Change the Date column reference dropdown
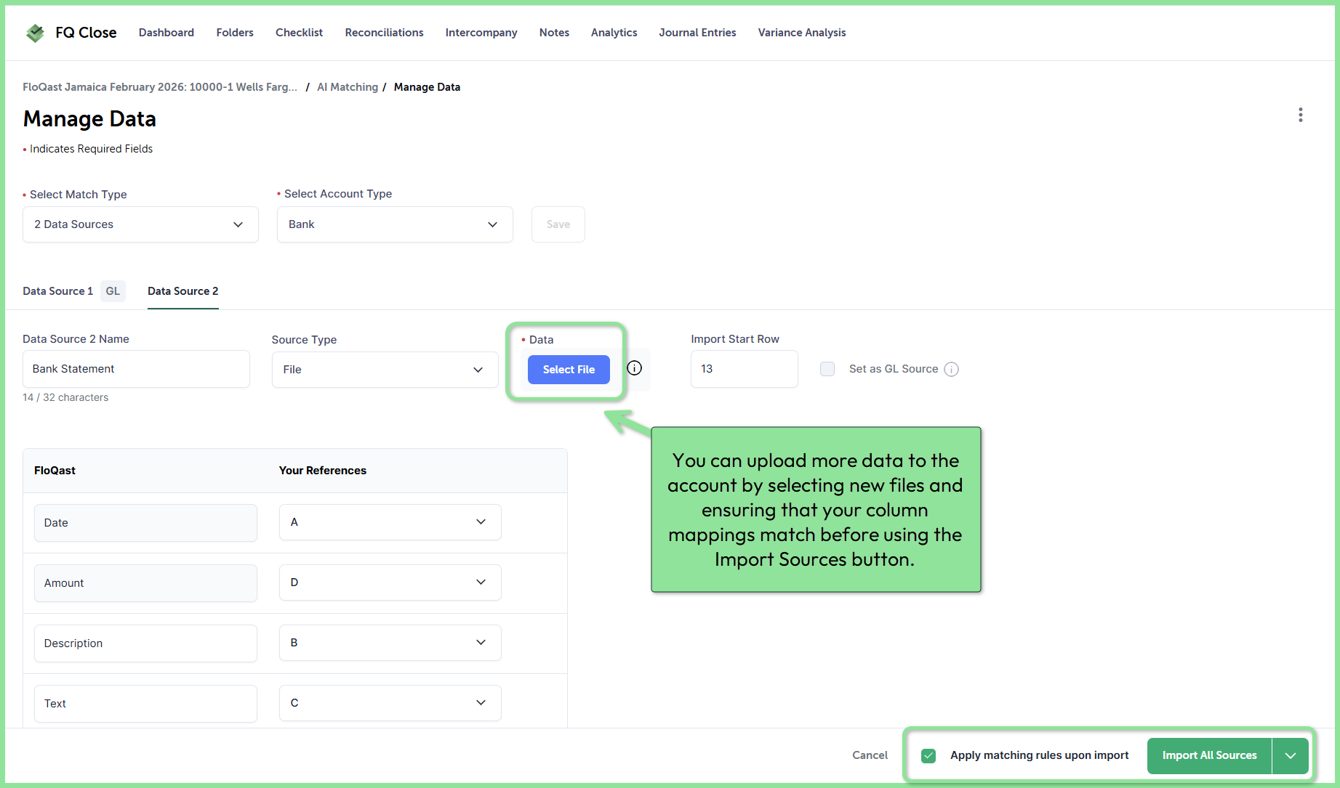Viewport: 1340px width, 788px height. pyautogui.click(x=390, y=522)
